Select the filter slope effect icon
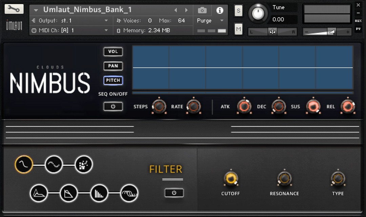This screenshot has width=366, height=217. tap(68, 193)
